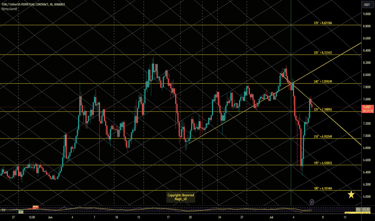The image size is (375, 221).
Task: Click the 20 date tick on time axis
Action: click(190, 217)
